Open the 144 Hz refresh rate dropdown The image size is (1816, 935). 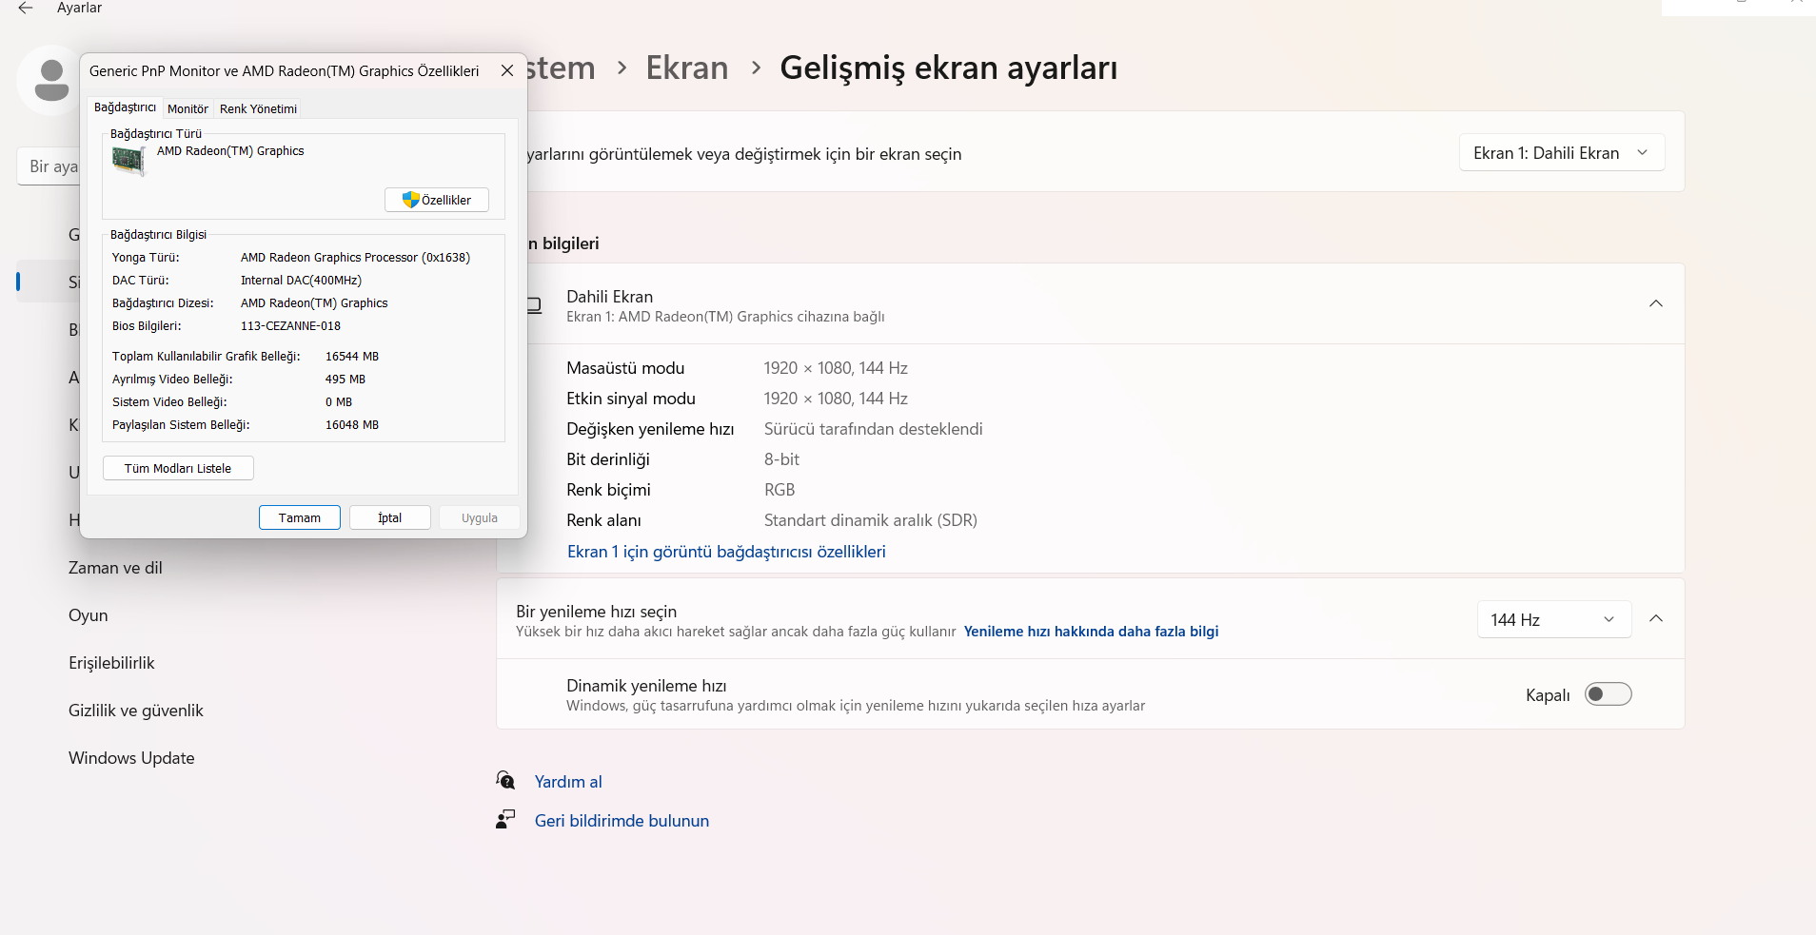point(1553,620)
